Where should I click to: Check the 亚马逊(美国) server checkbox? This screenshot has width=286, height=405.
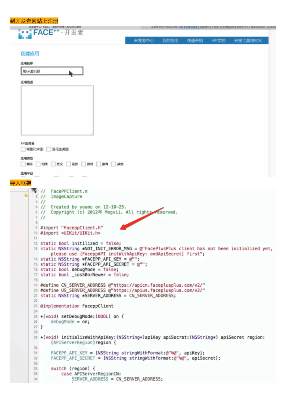point(49,149)
